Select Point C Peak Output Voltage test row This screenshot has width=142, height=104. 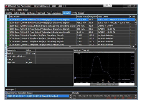pyautogui.click(x=71, y=29)
